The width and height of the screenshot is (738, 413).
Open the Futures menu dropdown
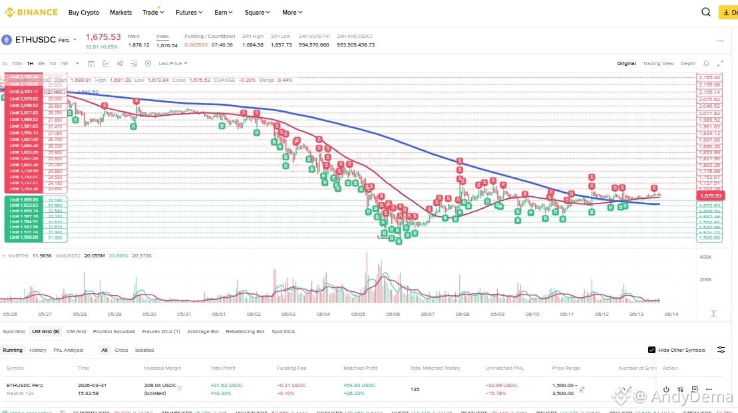tap(189, 12)
